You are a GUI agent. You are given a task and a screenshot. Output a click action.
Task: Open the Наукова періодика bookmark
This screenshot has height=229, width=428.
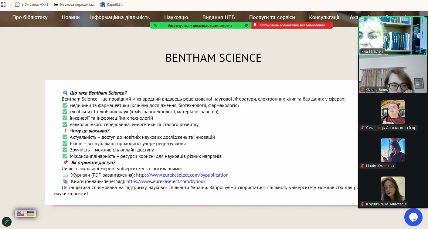[x=74, y=5]
